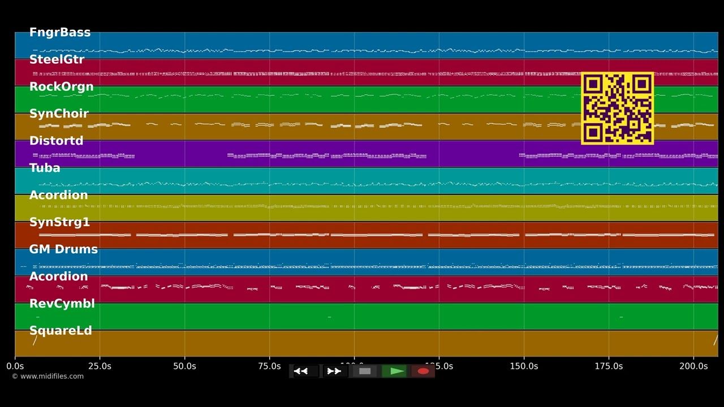This screenshot has width=724, height=407.
Task: Jump to the 50.0s timeline marker
Action: (184, 366)
